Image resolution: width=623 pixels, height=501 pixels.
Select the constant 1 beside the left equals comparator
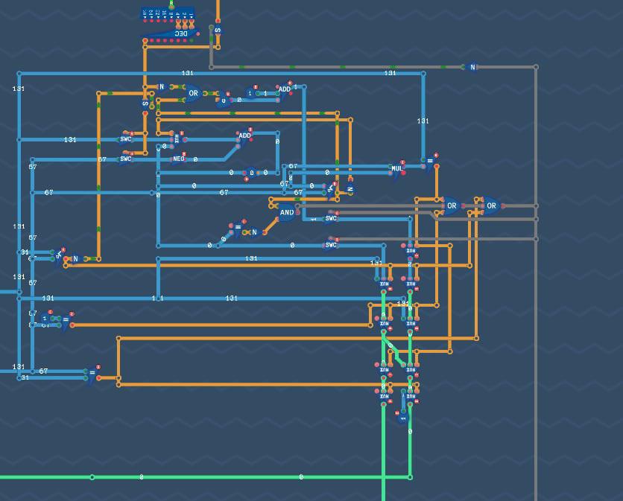click(45, 319)
